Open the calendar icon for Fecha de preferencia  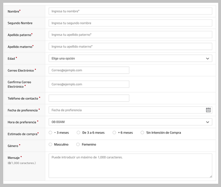tap(208, 110)
